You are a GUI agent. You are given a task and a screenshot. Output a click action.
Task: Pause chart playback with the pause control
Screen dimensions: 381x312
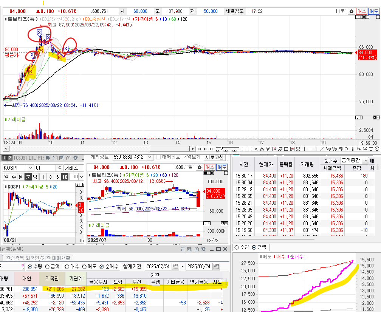pyautogui.click(x=205, y=149)
